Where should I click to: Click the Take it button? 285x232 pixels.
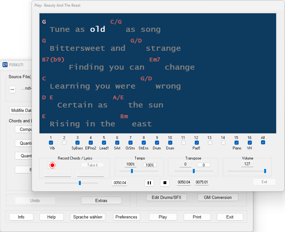tap(92, 165)
